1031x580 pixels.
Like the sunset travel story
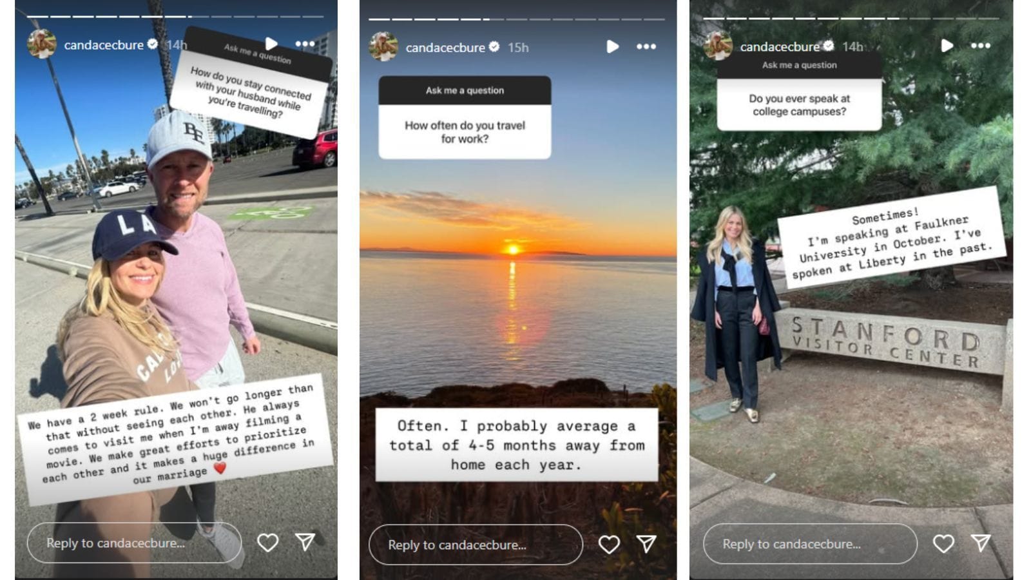609,545
